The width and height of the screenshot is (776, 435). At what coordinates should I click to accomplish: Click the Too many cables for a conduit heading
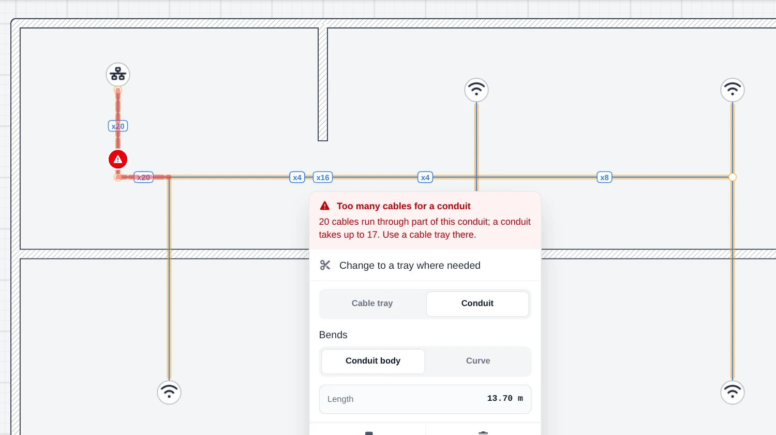click(404, 206)
